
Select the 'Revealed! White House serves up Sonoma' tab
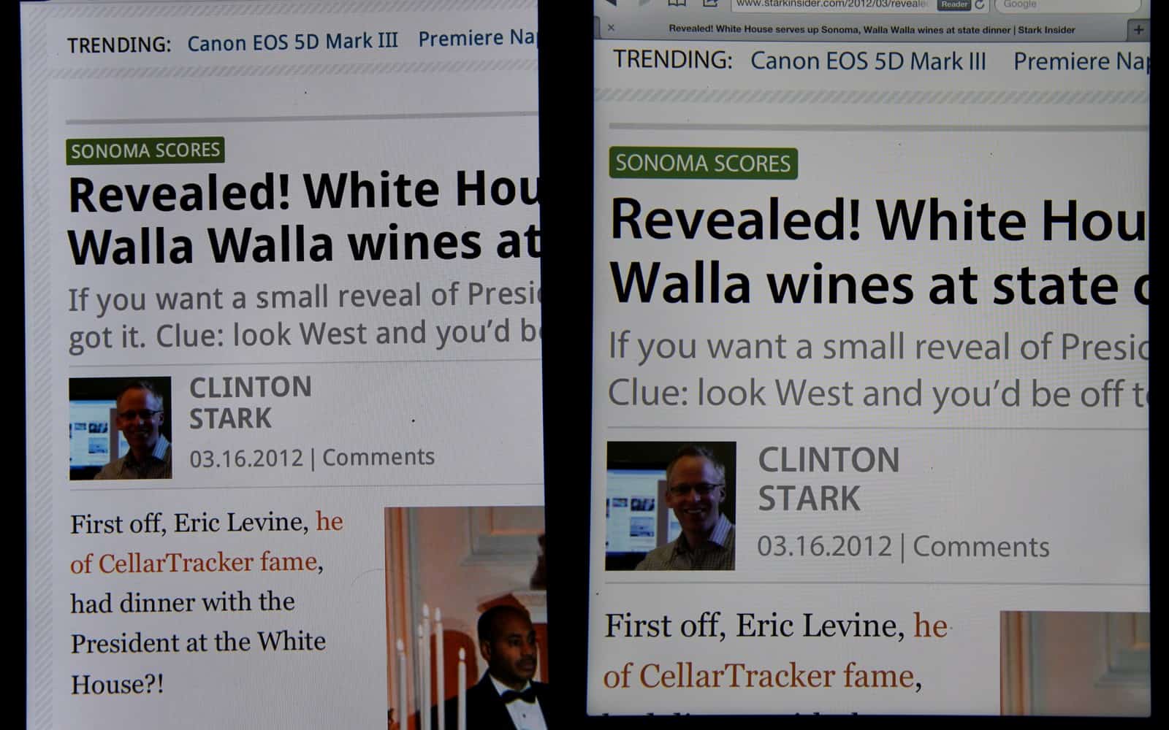tap(872, 30)
